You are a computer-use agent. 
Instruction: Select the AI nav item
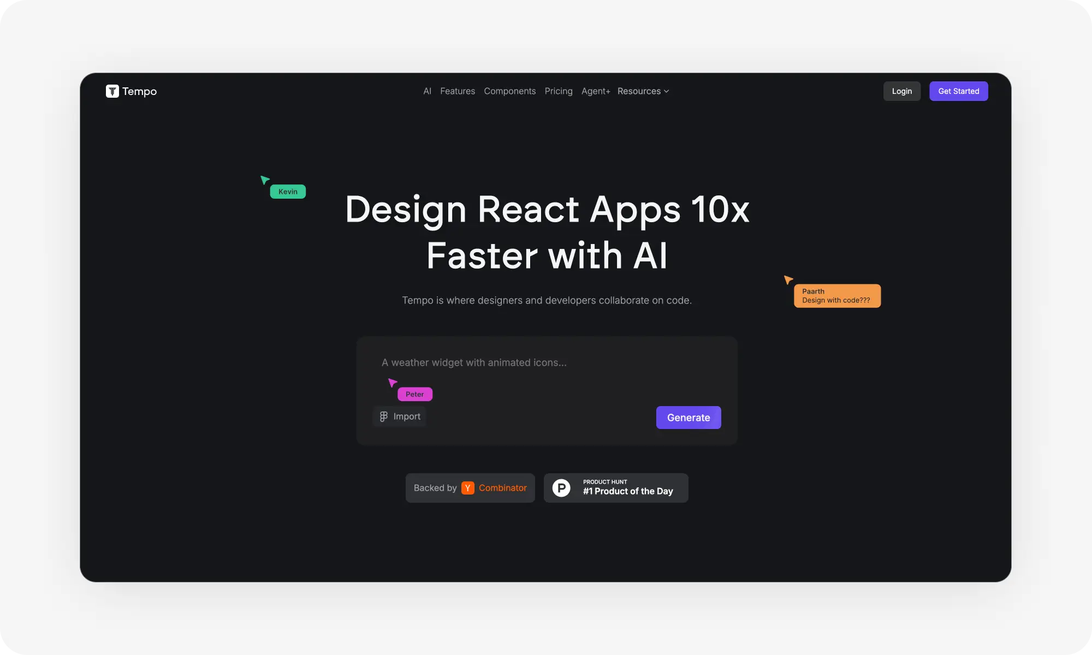[427, 91]
